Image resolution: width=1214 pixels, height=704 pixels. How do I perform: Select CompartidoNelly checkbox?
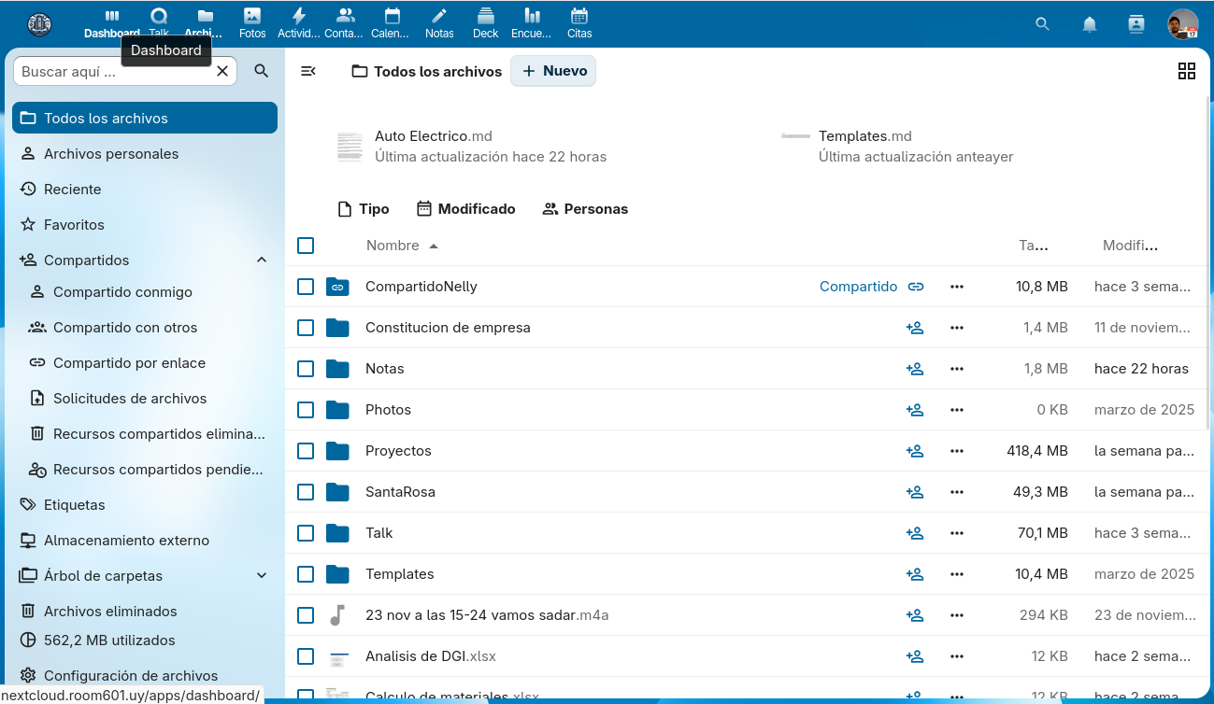[x=306, y=287]
